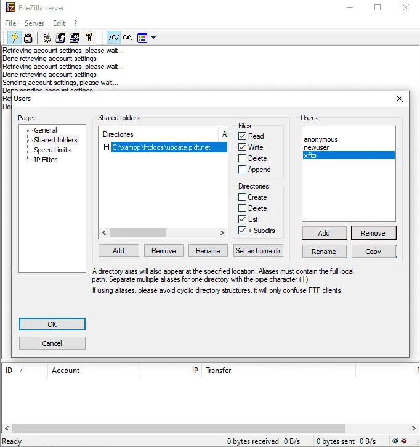420x447 pixels.
Task: Click the Set as home dir button
Action: (258, 251)
